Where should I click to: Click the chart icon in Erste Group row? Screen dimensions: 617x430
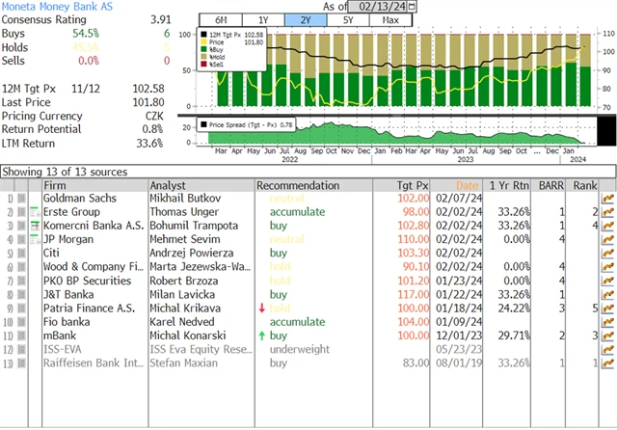(x=607, y=211)
